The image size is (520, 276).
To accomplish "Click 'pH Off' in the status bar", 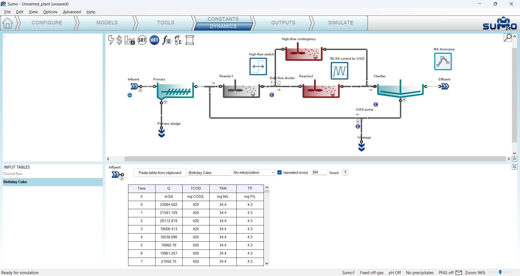I will click(x=395, y=273).
